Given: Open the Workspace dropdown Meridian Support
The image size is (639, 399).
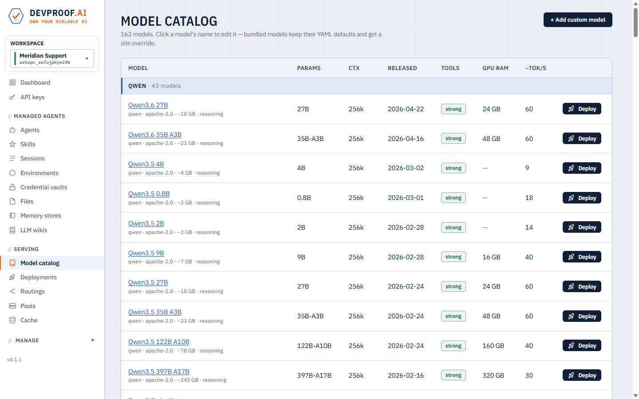Looking at the screenshot, I should click(x=52, y=59).
